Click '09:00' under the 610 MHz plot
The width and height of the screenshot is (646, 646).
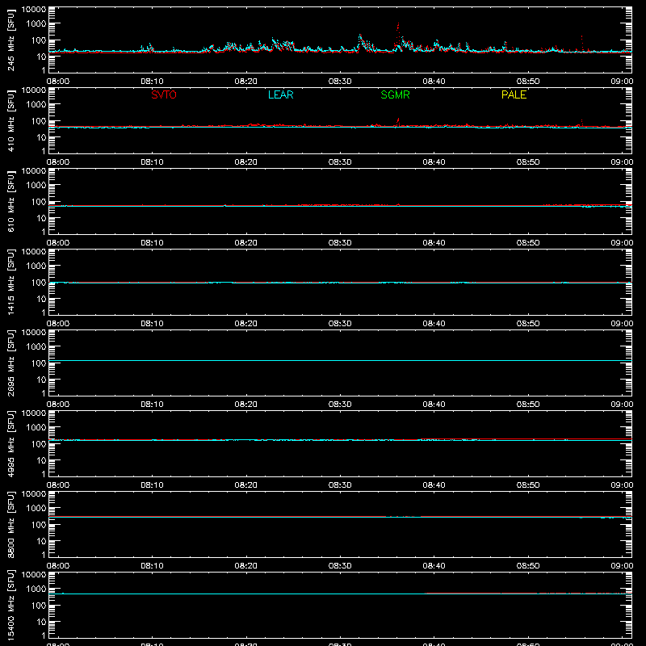coord(622,243)
